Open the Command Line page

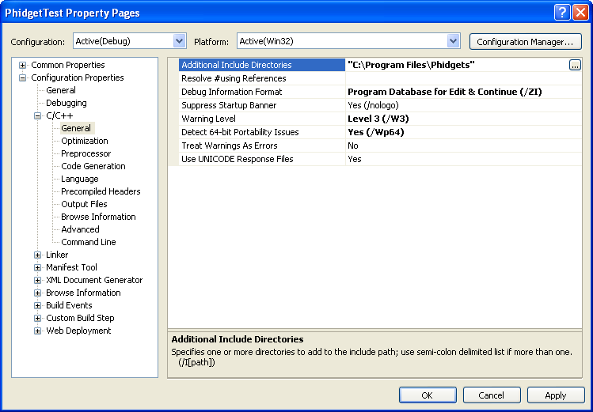pyautogui.click(x=89, y=242)
